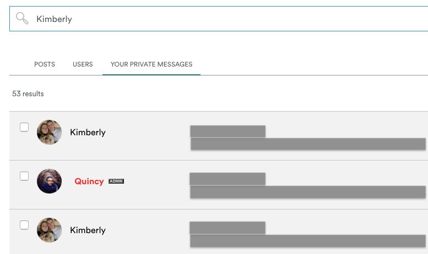Click the redacted title of Quincy's message
The width and height of the screenshot is (428, 254).
tap(227, 179)
